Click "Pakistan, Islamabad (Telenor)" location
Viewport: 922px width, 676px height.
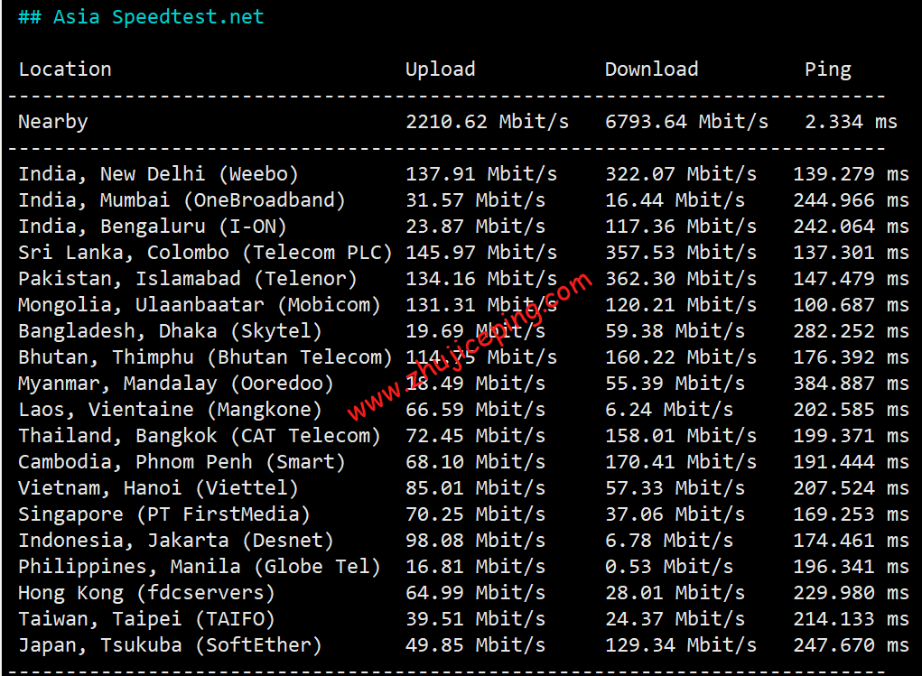tap(188, 279)
